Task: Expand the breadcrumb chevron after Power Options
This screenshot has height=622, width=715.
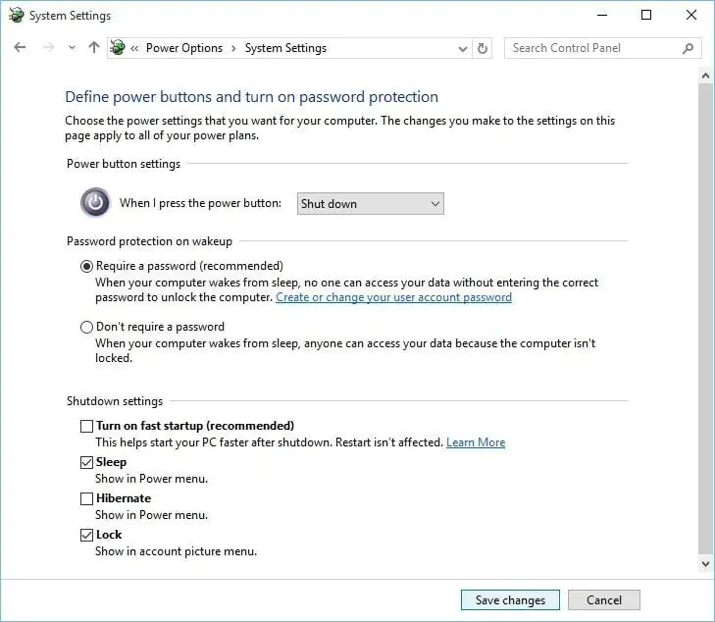Action: pos(233,48)
